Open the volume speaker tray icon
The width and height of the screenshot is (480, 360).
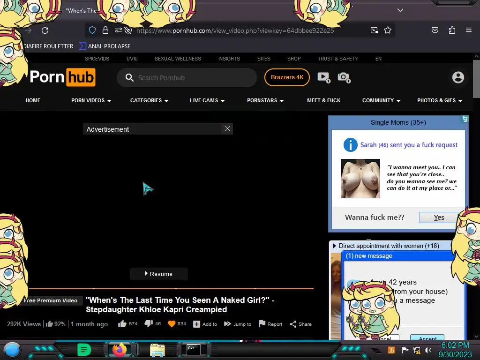click(x=428, y=350)
